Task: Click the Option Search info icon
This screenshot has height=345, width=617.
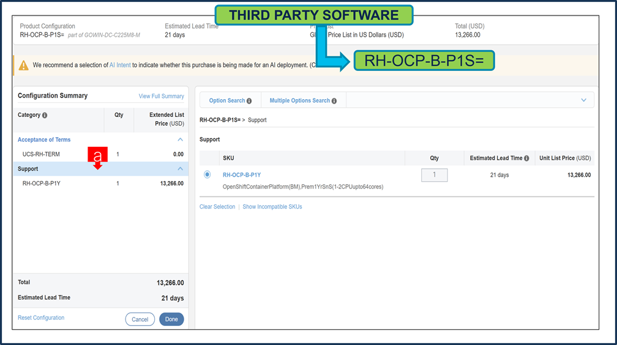Action: click(249, 101)
